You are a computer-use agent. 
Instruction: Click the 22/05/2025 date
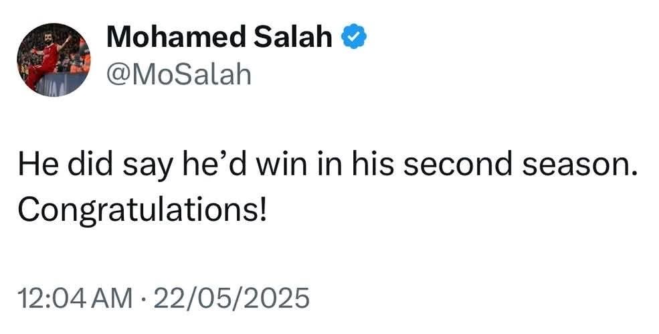point(231,298)
